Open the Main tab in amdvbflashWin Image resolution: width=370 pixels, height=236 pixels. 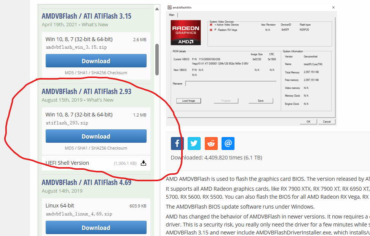172,15
